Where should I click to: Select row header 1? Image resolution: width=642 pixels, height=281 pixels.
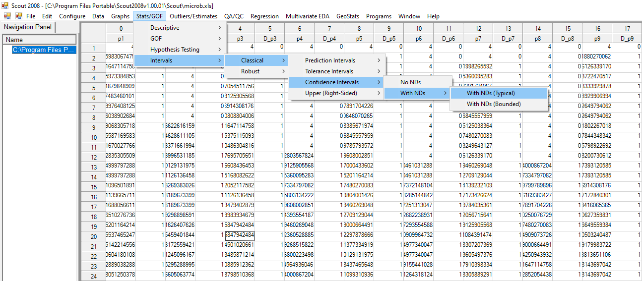pos(93,48)
